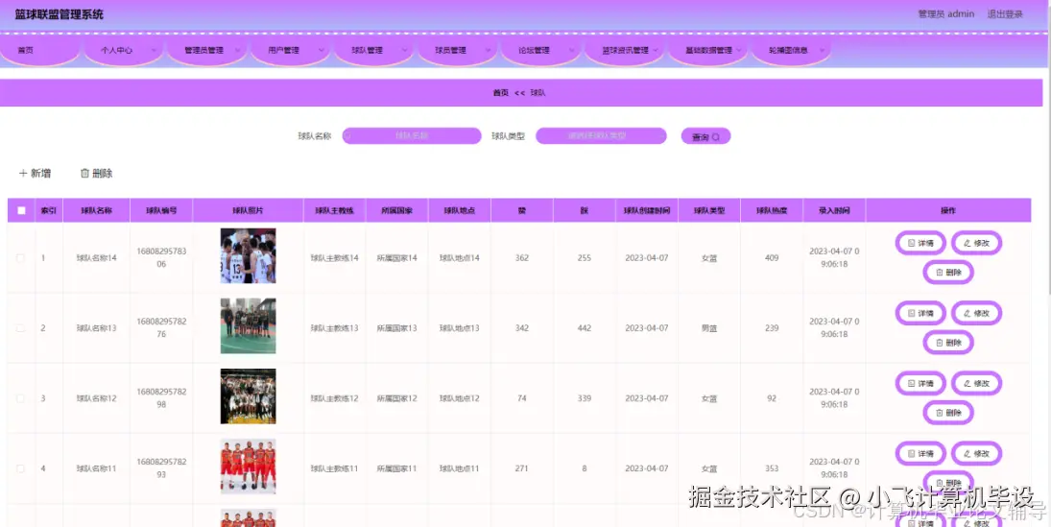This screenshot has height=527, width=1051.
Task: Click the 球队热度 value 409
Action: (x=772, y=258)
